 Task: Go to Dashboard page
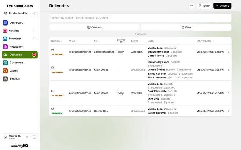(20, 23)
